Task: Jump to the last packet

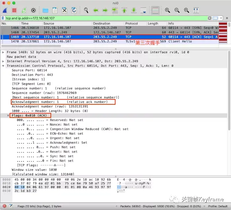Action: 134,10
